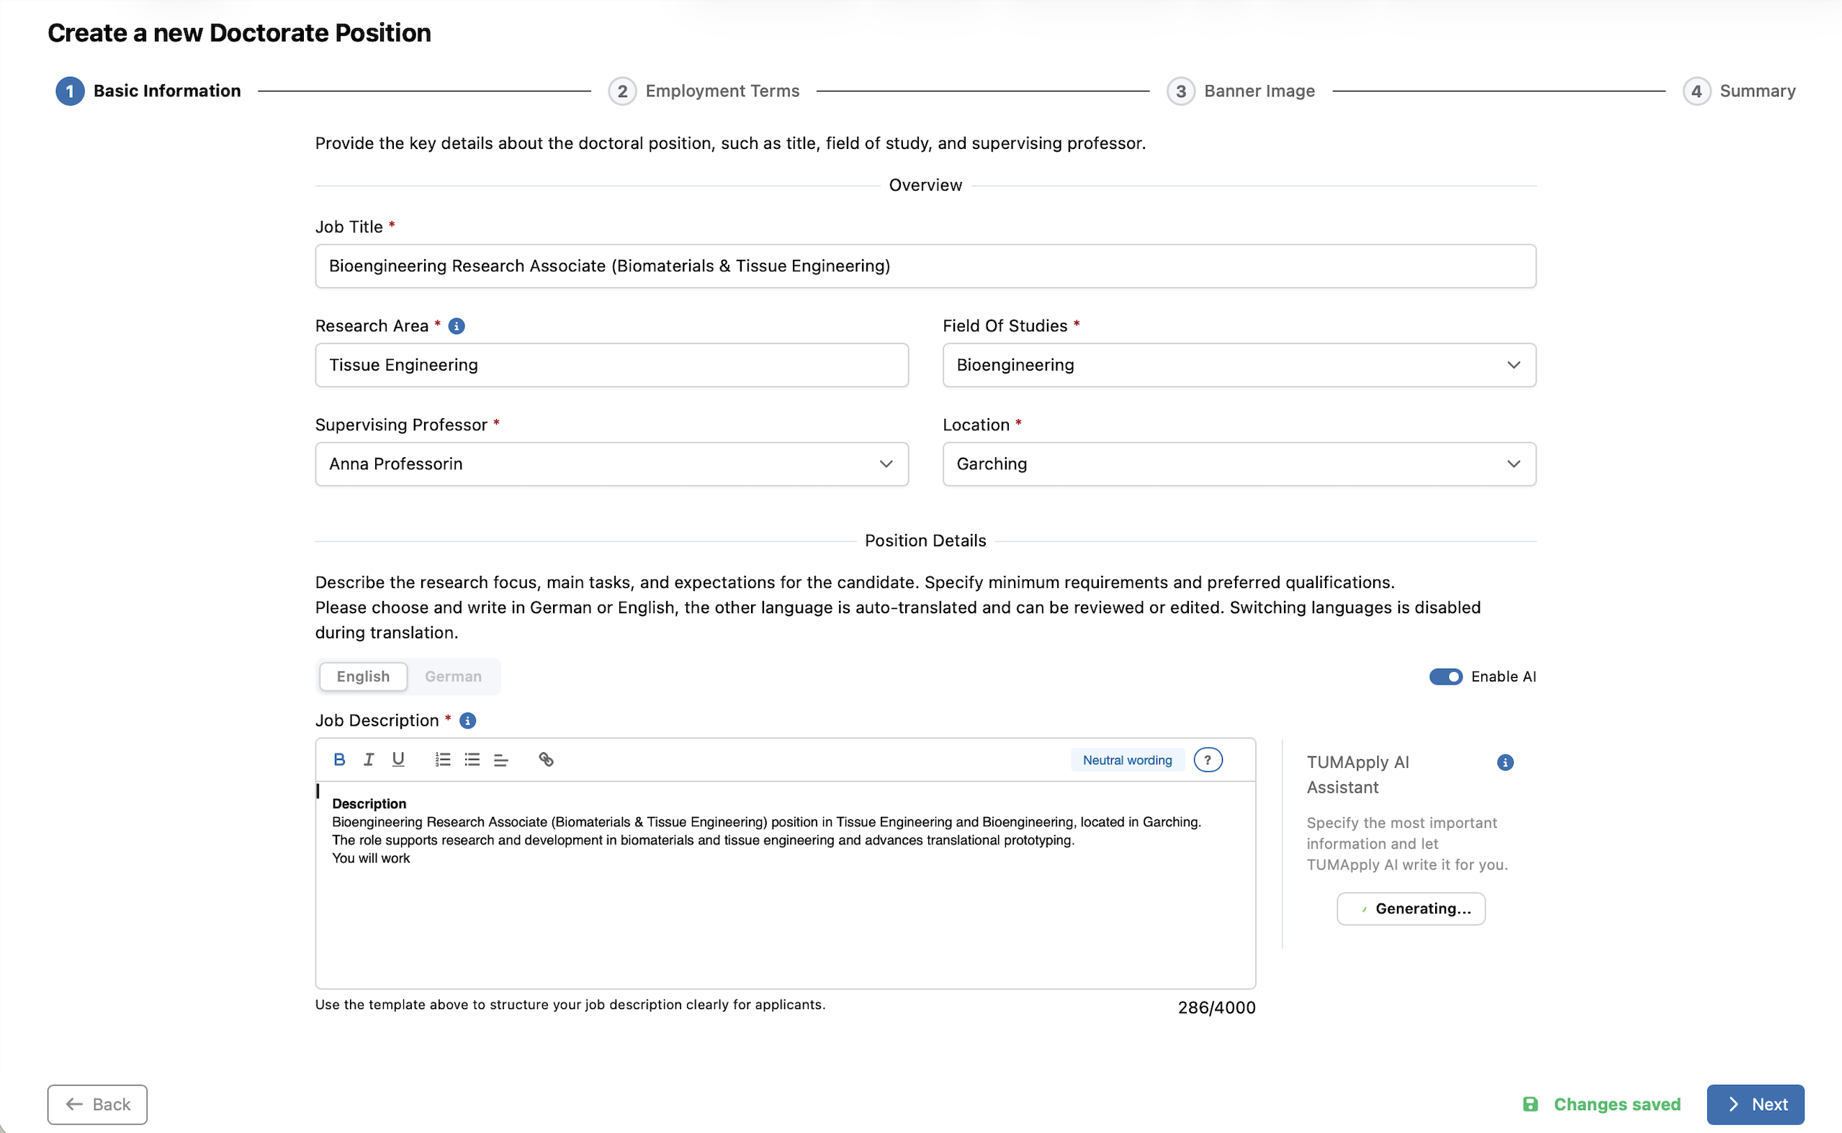Expand the Supervising Professor dropdown
The image size is (1842, 1133).
pyautogui.click(x=611, y=464)
